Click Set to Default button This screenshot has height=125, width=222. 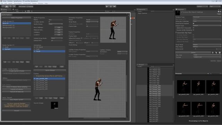tap(50, 70)
